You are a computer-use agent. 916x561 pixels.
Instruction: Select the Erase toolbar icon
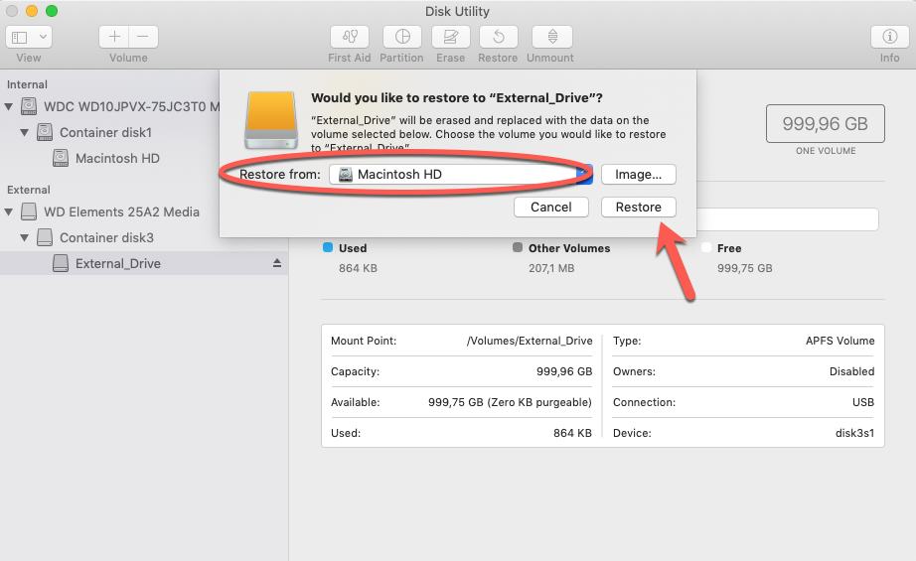[450, 37]
